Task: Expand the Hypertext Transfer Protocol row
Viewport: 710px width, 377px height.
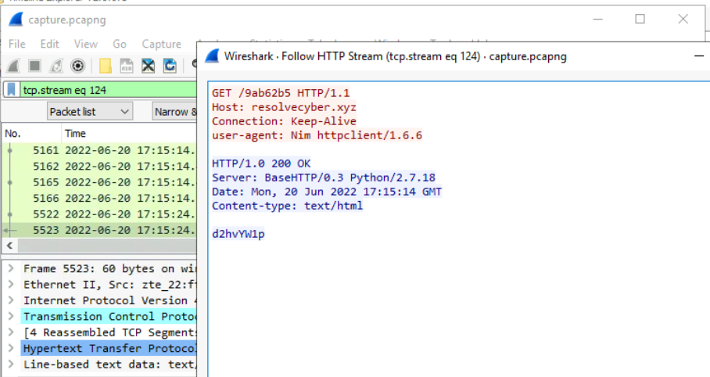Action: point(11,348)
